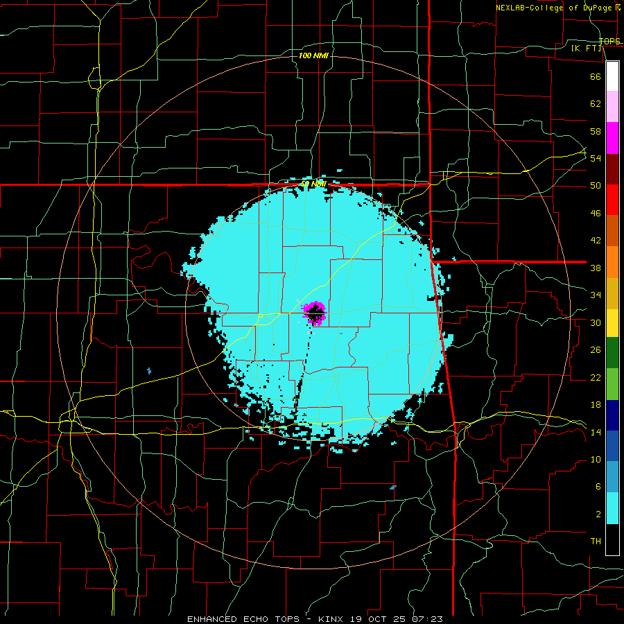Click legend value 26
Viewport: 624px width, 624px height.
point(596,350)
